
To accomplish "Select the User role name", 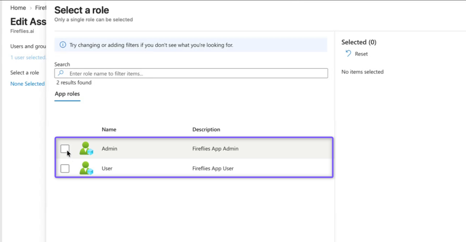I will 107,168.
